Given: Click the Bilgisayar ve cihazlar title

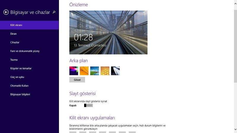Looking at the screenshot, I should (x=30, y=12).
